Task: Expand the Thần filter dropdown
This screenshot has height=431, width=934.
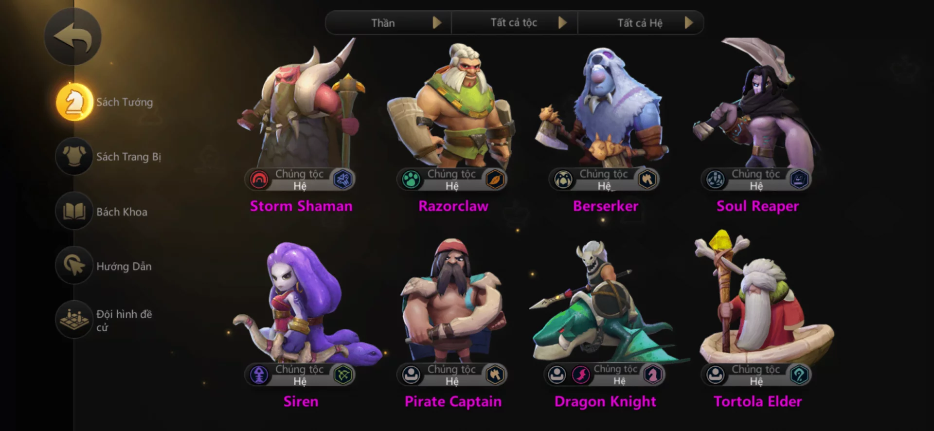Action: pos(388,23)
